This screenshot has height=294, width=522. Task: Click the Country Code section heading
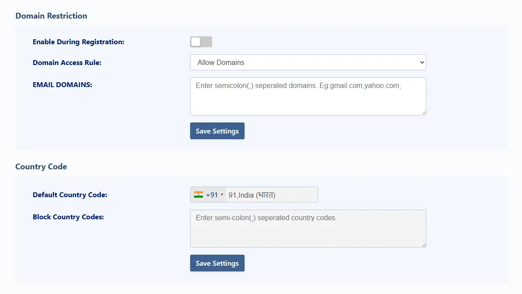(41, 167)
